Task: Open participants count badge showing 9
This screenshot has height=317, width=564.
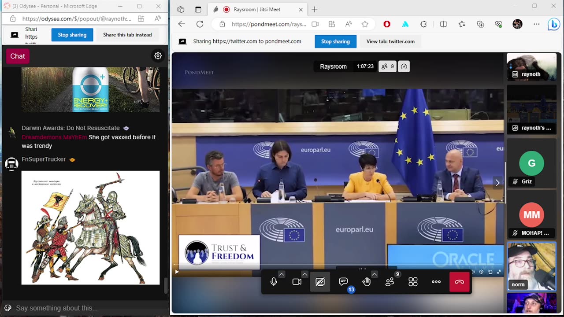Action: point(388,66)
